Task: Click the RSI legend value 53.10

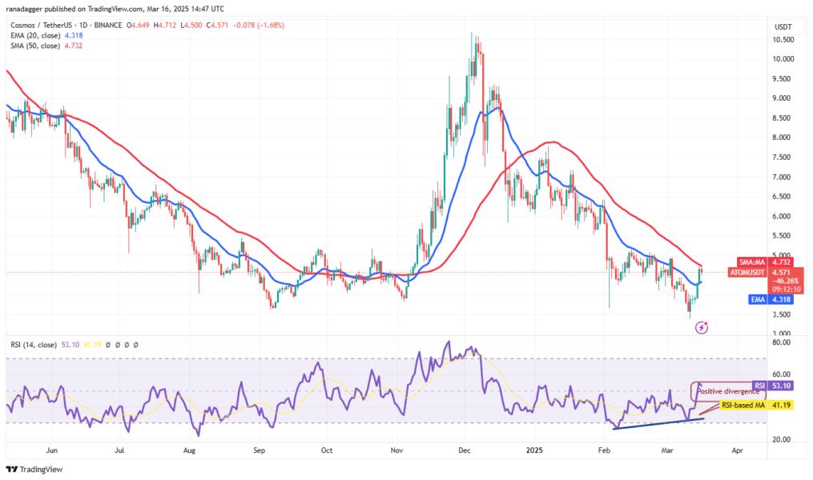Action: (70, 344)
